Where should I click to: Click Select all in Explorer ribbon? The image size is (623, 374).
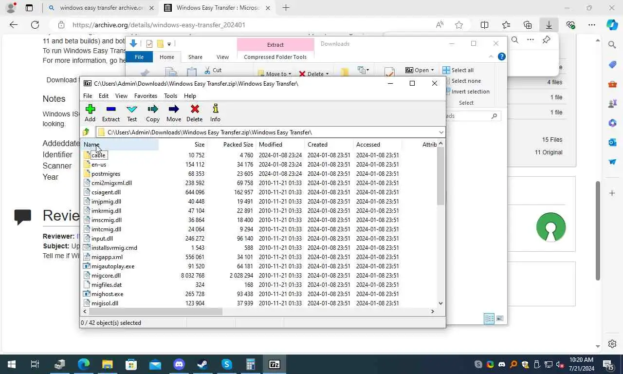(x=458, y=70)
